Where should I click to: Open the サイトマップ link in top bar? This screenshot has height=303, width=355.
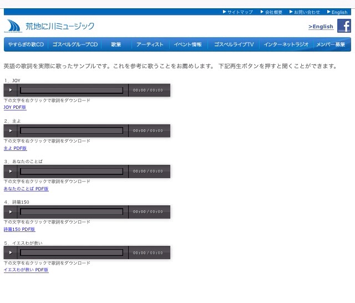(x=238, y=12)
